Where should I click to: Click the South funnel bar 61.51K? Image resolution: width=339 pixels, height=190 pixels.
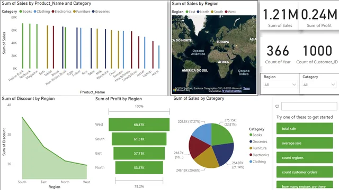pos(139,139)
